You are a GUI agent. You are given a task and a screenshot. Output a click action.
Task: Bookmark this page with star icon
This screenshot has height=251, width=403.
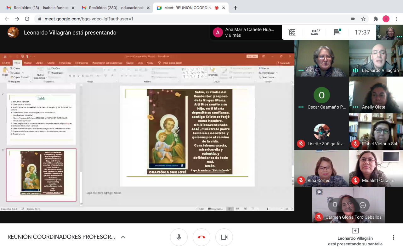click(363, 19)
